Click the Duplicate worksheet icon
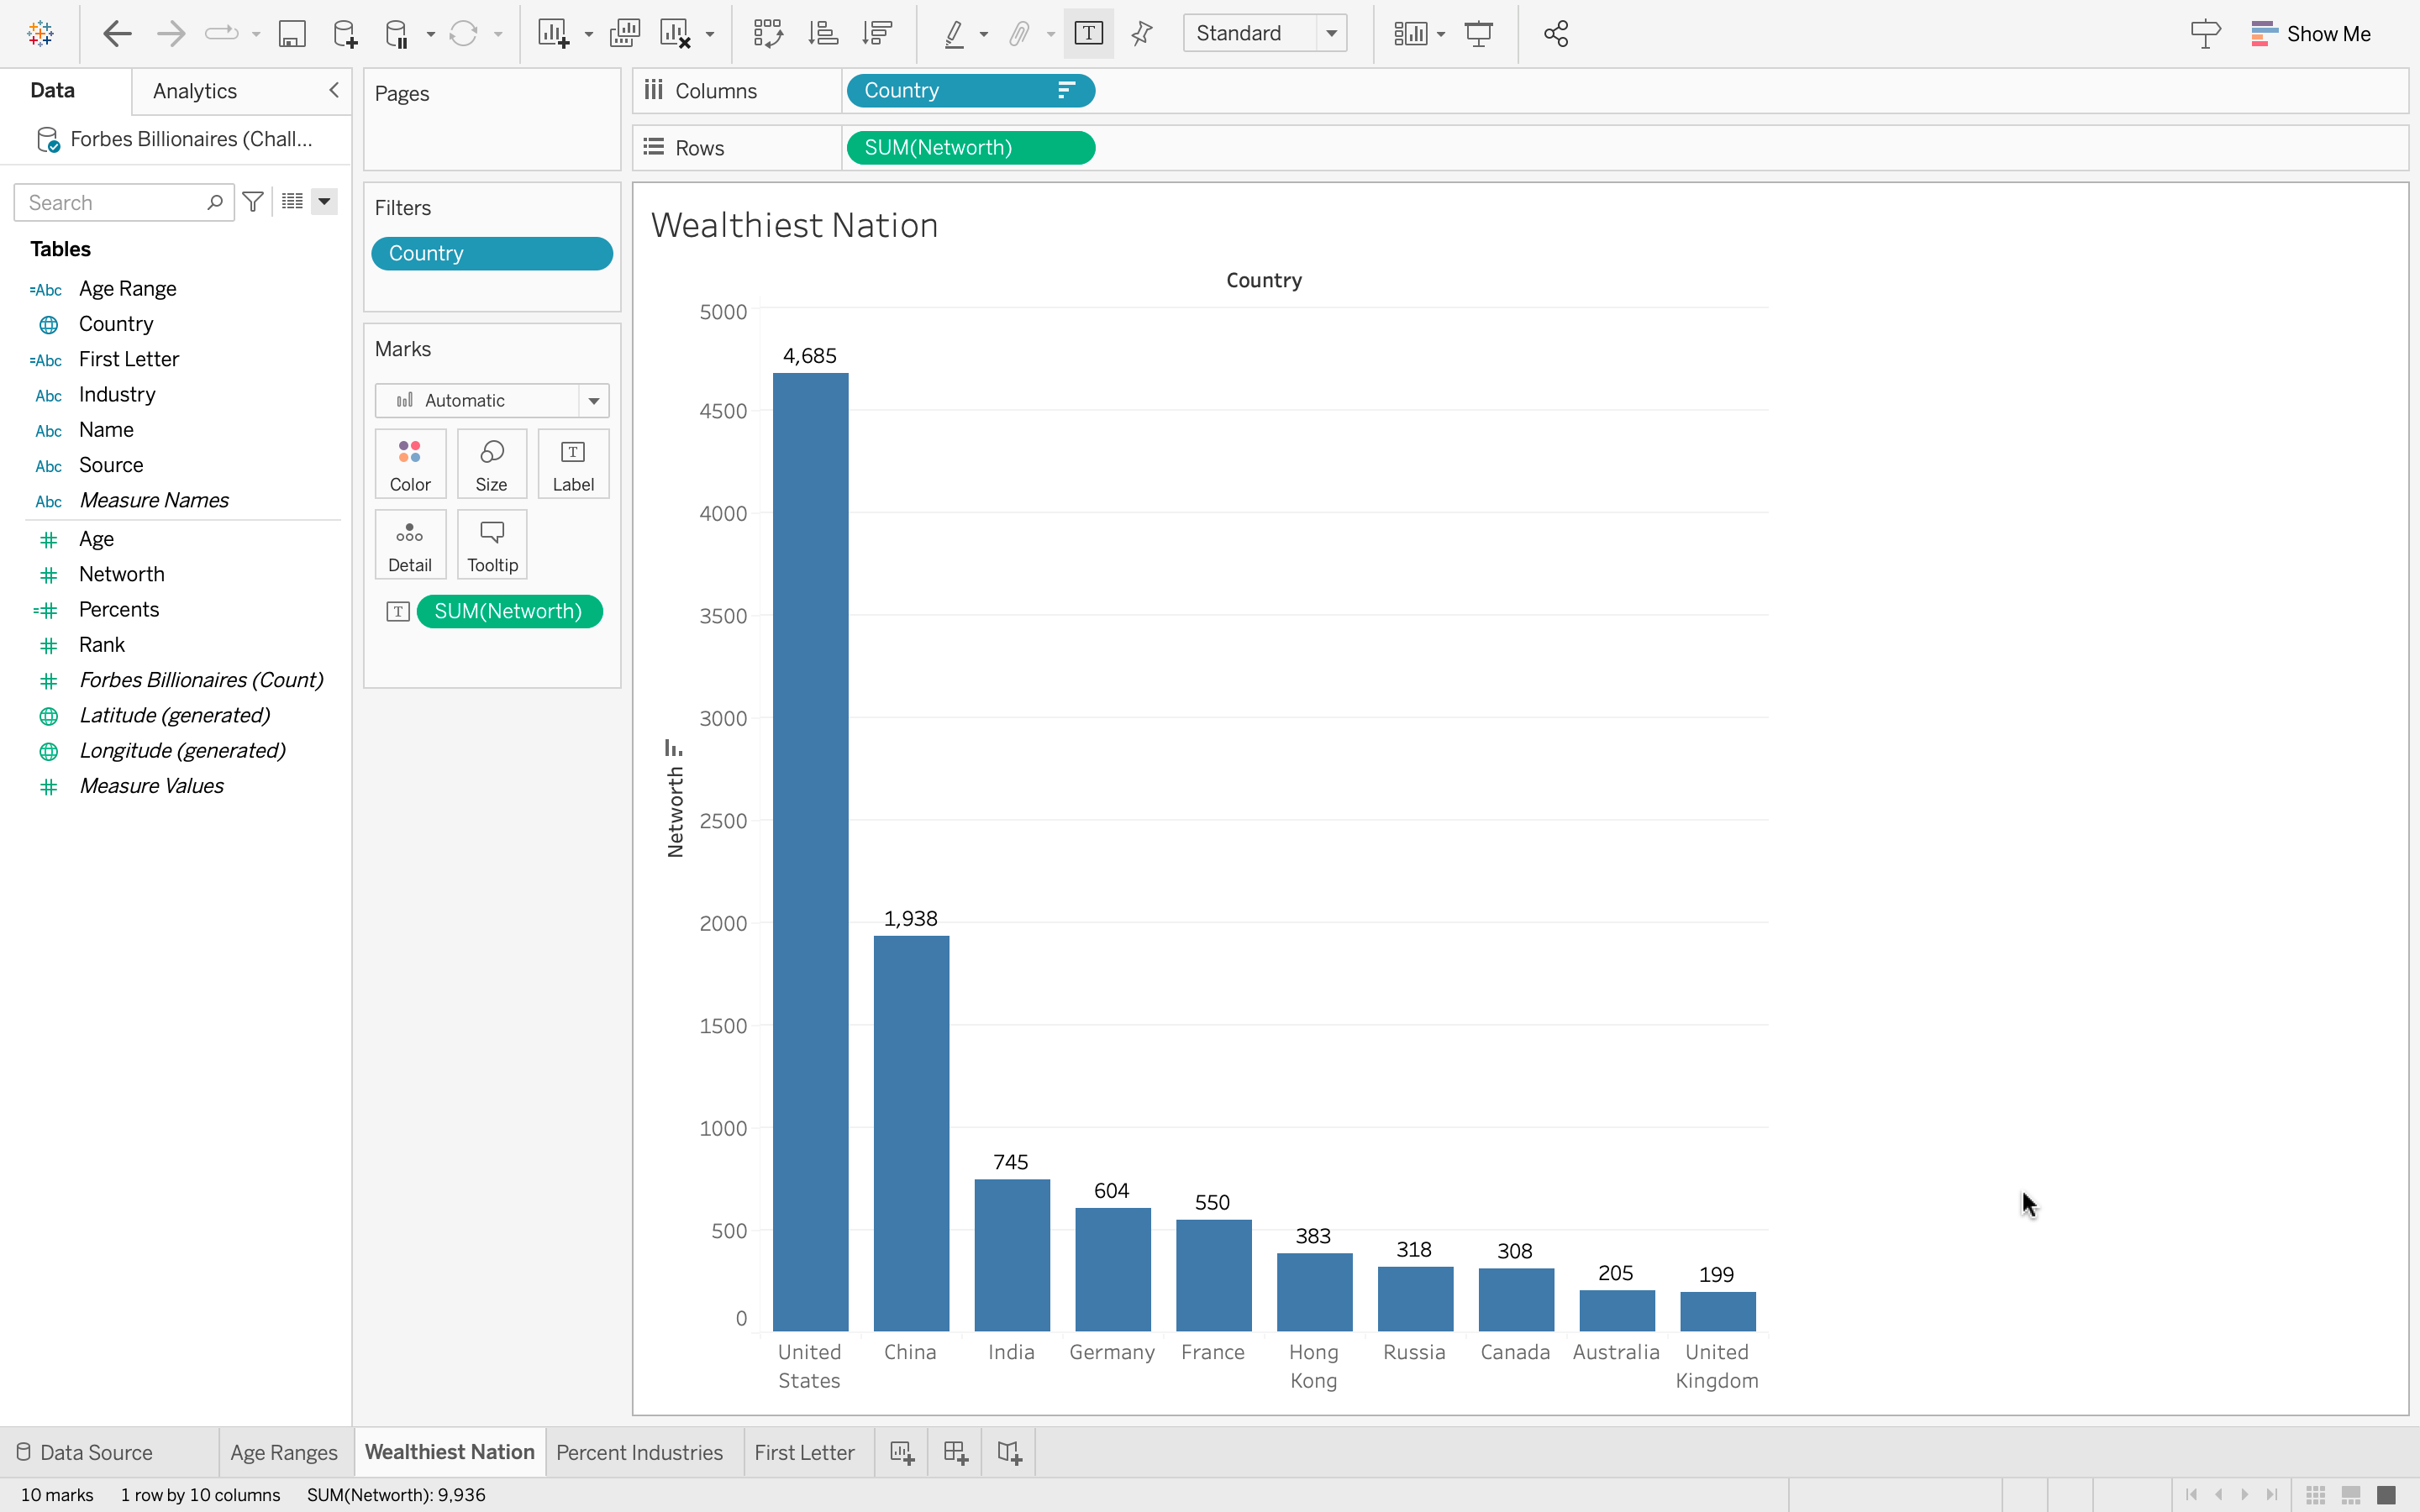The image size is (2420, 1512). [624, 34]
